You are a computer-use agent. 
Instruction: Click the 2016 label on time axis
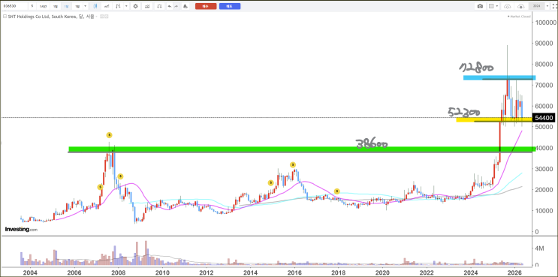point(294,273)
